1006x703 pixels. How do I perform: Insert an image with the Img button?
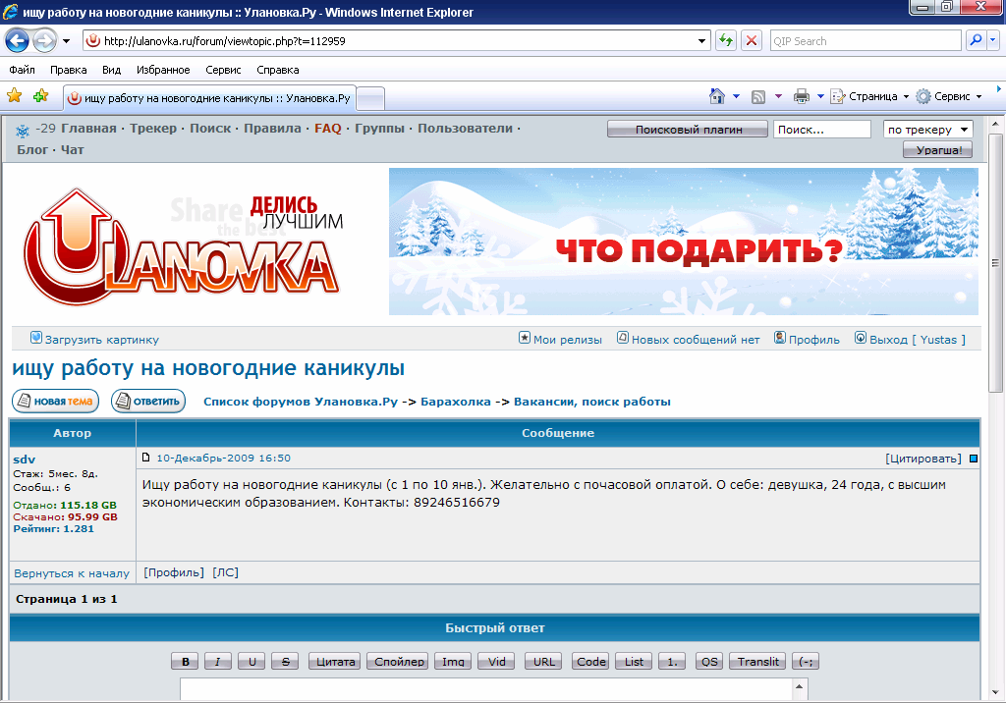pos(454,661)
